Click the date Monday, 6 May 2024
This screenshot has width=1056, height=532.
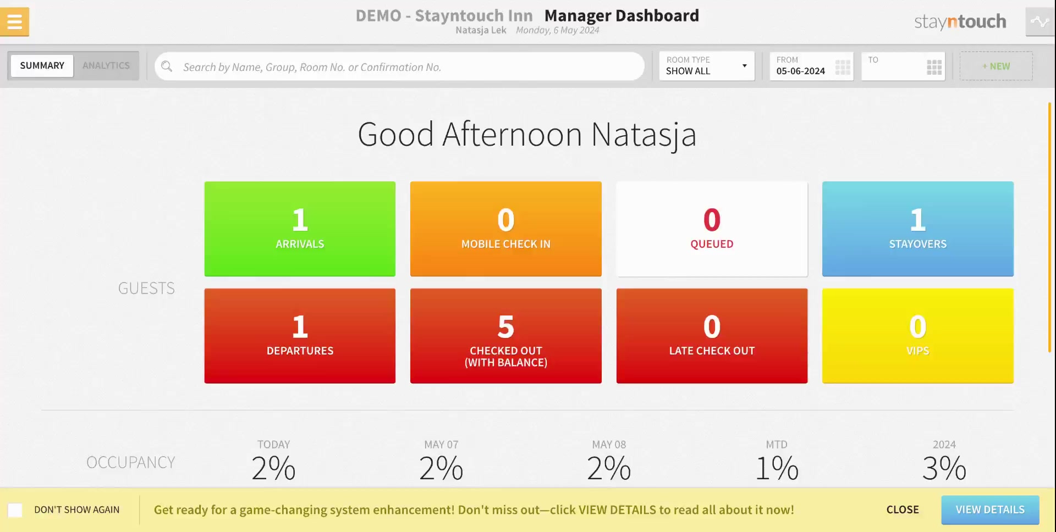point(558,30)
